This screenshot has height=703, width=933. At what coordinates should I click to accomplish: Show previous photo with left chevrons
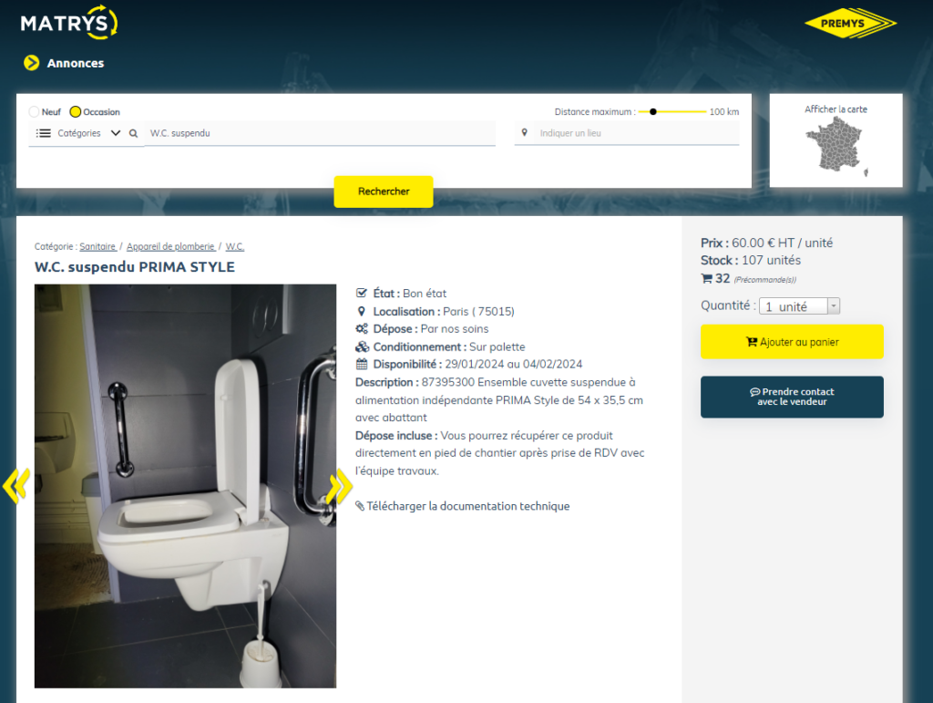click(15, 486)
